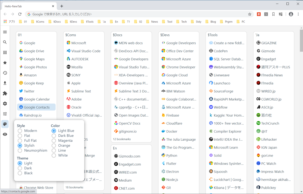Select the White color option

54,155
